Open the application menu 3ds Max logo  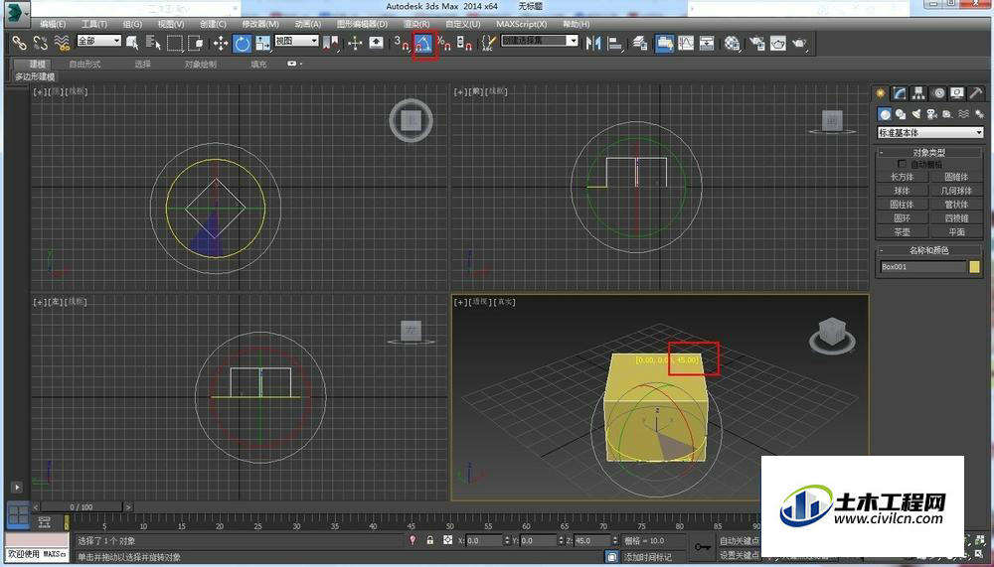[x=17, y=12]
